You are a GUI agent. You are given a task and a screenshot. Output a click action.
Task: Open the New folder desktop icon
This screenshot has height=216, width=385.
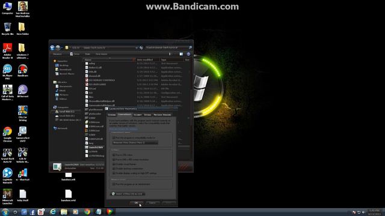point(22,29)
